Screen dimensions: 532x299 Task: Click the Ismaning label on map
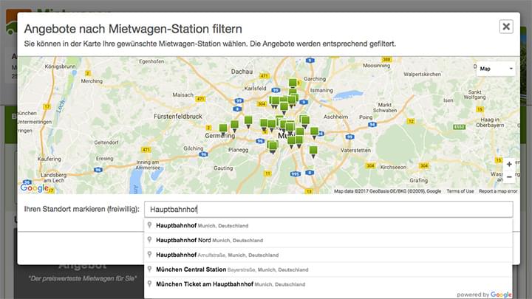[x=321, y=90]
